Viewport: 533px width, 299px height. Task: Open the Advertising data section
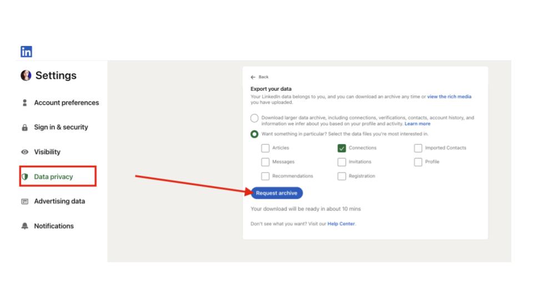click(x=59, y=202)
